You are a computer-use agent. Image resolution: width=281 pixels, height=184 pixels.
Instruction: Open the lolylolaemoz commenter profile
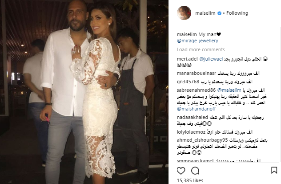click(191, 132)
